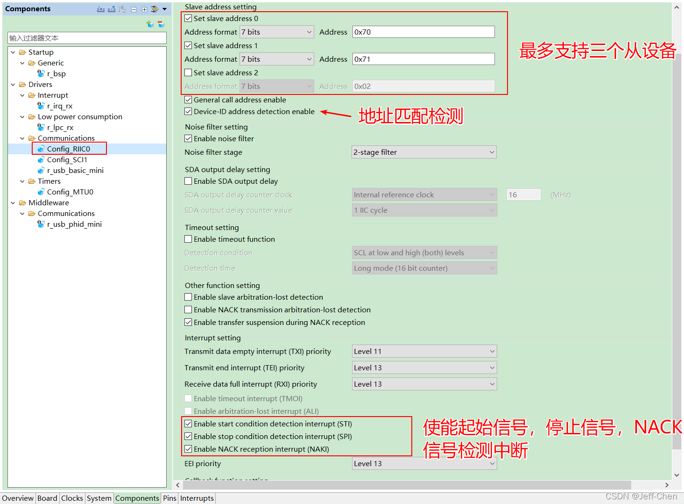Toggle the Set slave address 0 checkbox

tap(188, 18)
